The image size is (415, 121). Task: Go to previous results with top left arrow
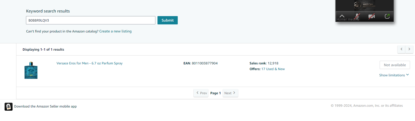401,49
